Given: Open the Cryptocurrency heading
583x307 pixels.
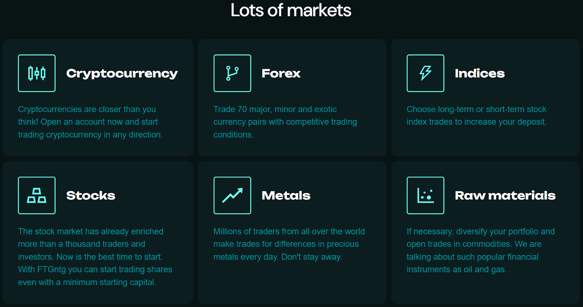Looking at the screenshot, I should coord(122,74).
